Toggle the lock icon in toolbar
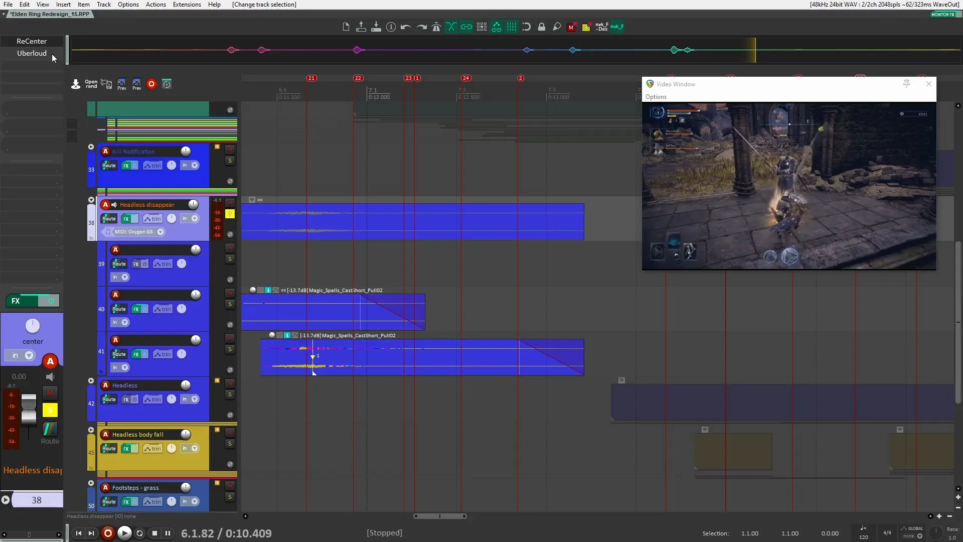Image resolution: width=963 pixels, height=542 pixels. 542,27
